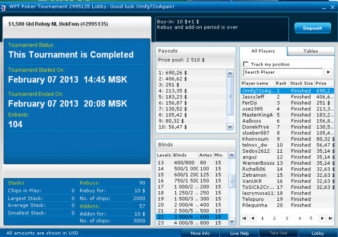The height and width of the screenshot is (237, 338).
Task: Select player row WarnerBosss
Action: coord(287,163)
